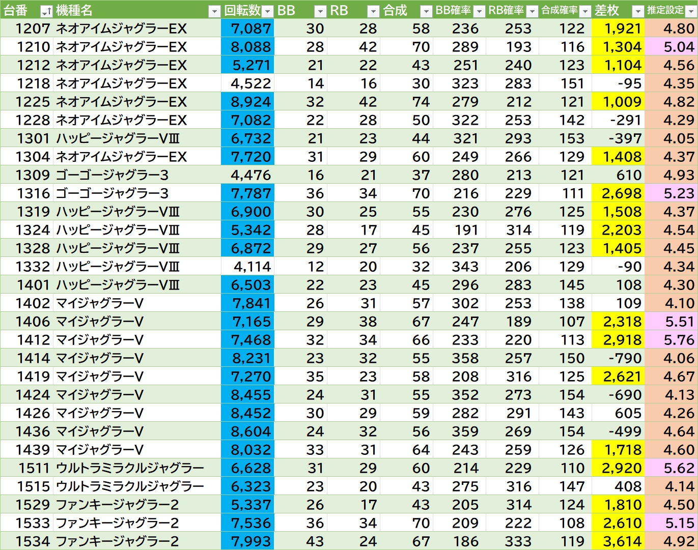
Task: Click the estimated setting 5.62
Action: [671, 468]
